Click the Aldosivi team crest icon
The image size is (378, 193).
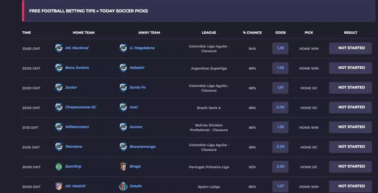123,68
